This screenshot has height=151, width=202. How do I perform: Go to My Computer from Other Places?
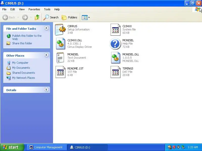(x=20, y=63)
